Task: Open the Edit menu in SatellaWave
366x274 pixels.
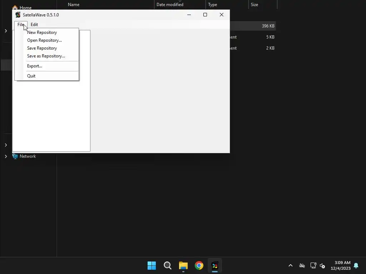Action: (x=34, y=25)
